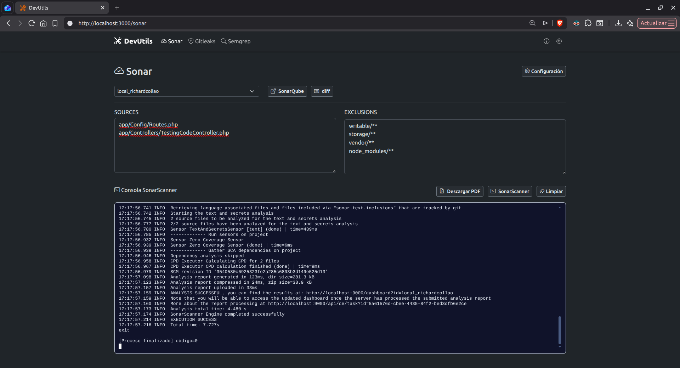This screenshot has height=368, width=680.
Task: Open the downloads icon
Action: [618, 23]
